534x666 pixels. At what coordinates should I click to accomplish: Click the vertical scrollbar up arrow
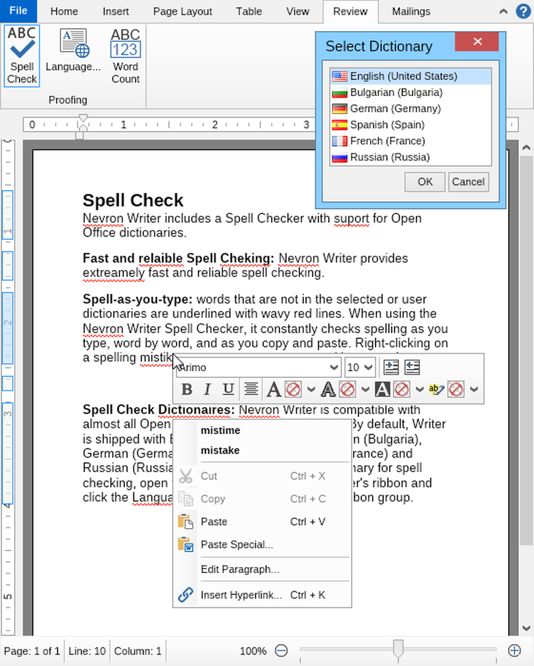tap(526, 147)
